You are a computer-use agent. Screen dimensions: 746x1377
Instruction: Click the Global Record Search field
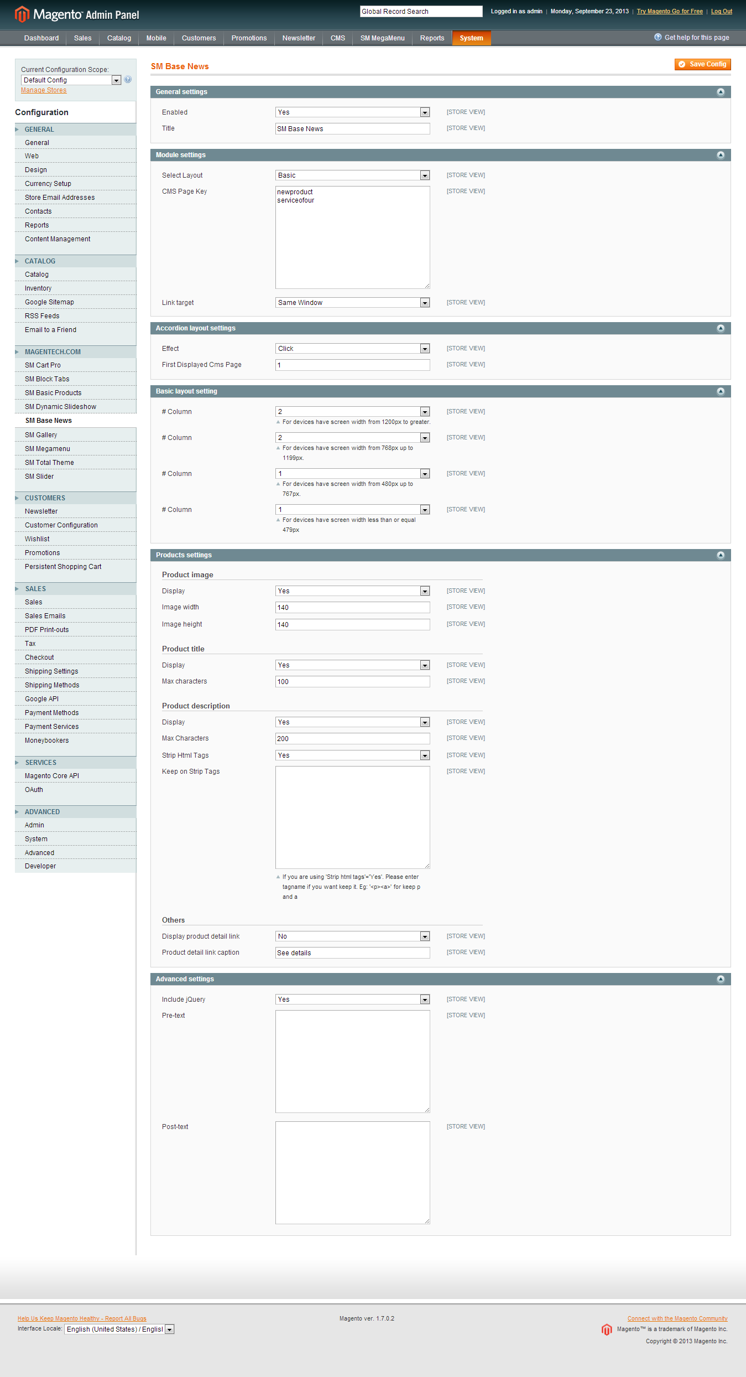tap(421, 12)
